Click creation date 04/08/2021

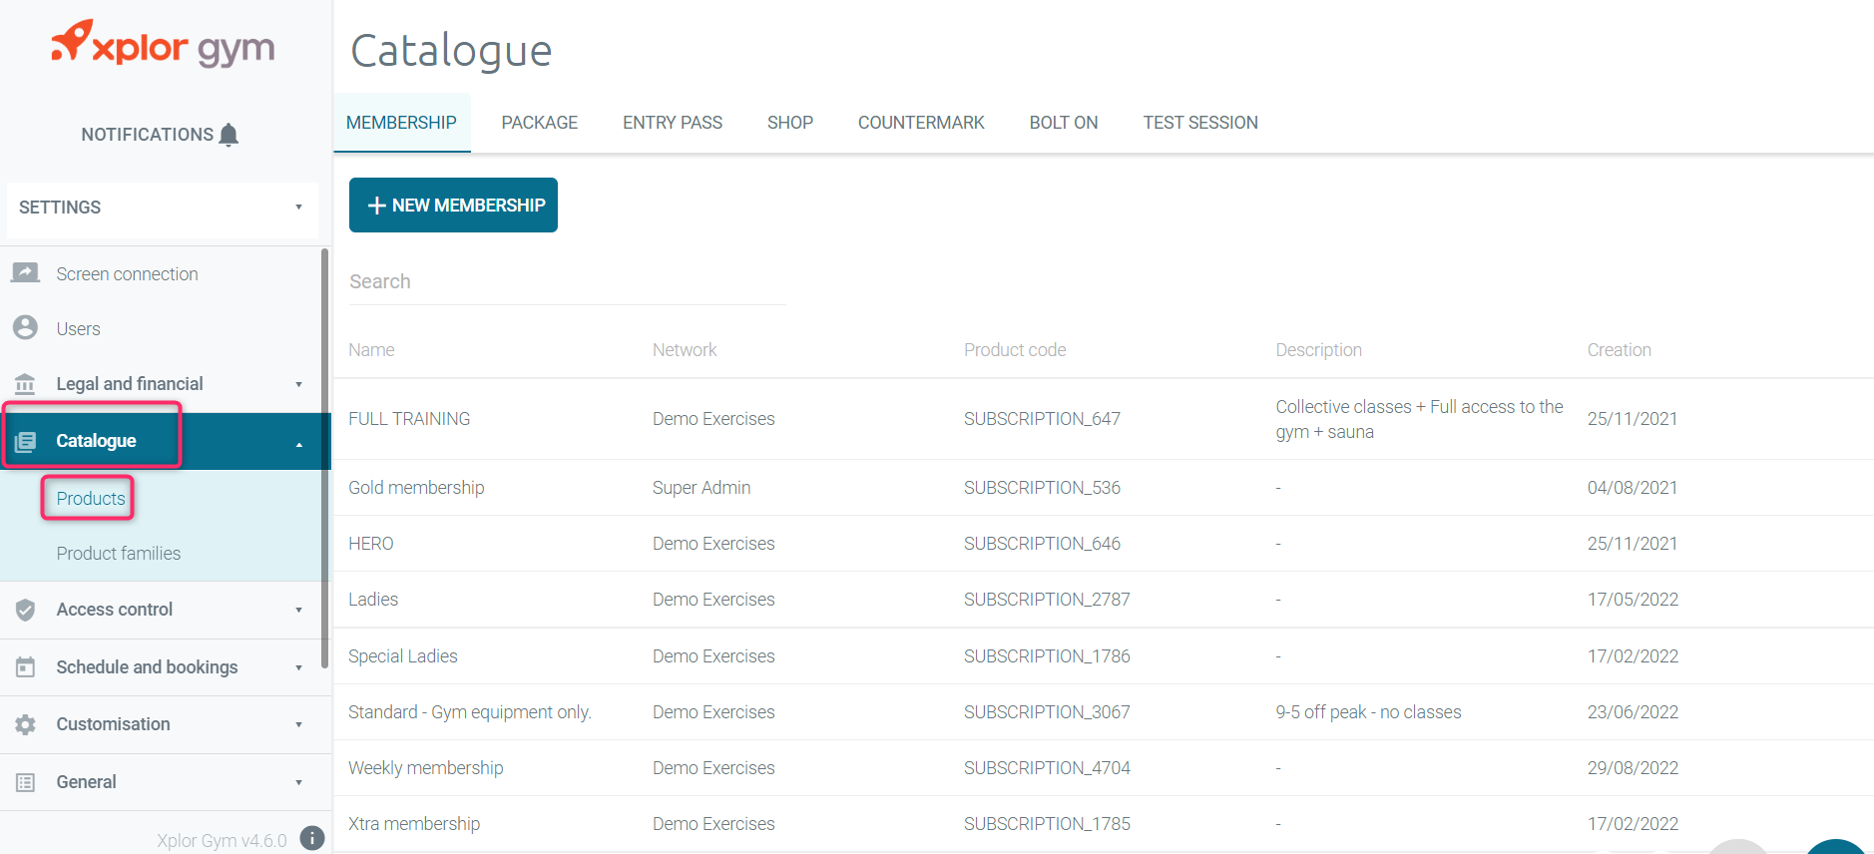1633,488
